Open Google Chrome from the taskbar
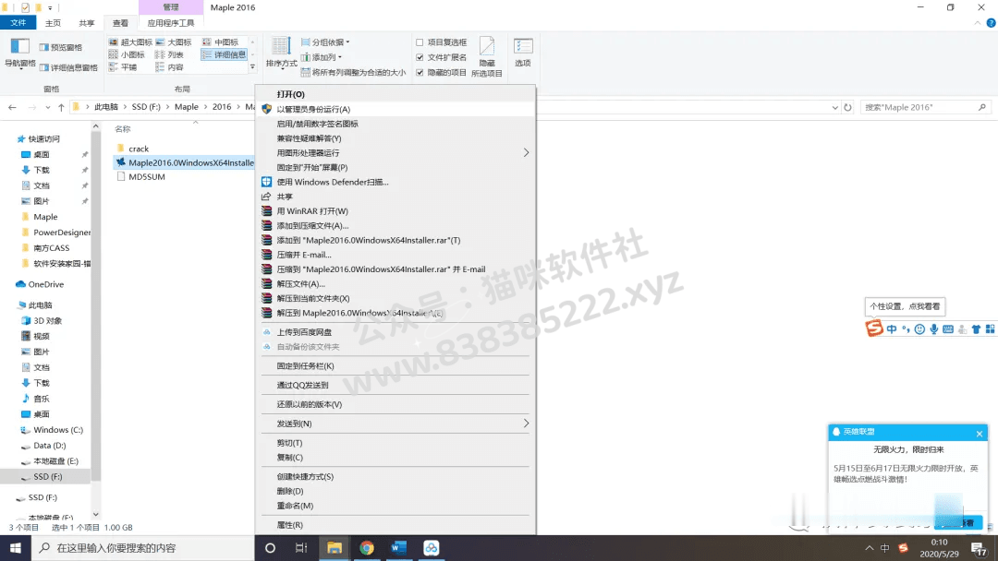The image size is (998, 561). 367,548
